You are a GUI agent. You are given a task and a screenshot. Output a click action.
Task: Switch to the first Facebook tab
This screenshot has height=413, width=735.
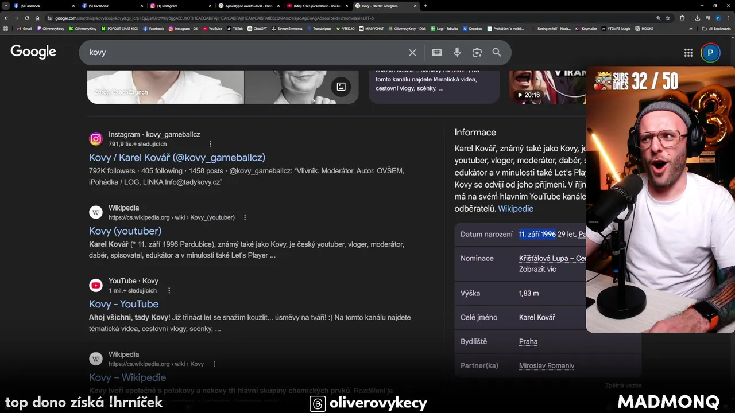pos(43,6)
